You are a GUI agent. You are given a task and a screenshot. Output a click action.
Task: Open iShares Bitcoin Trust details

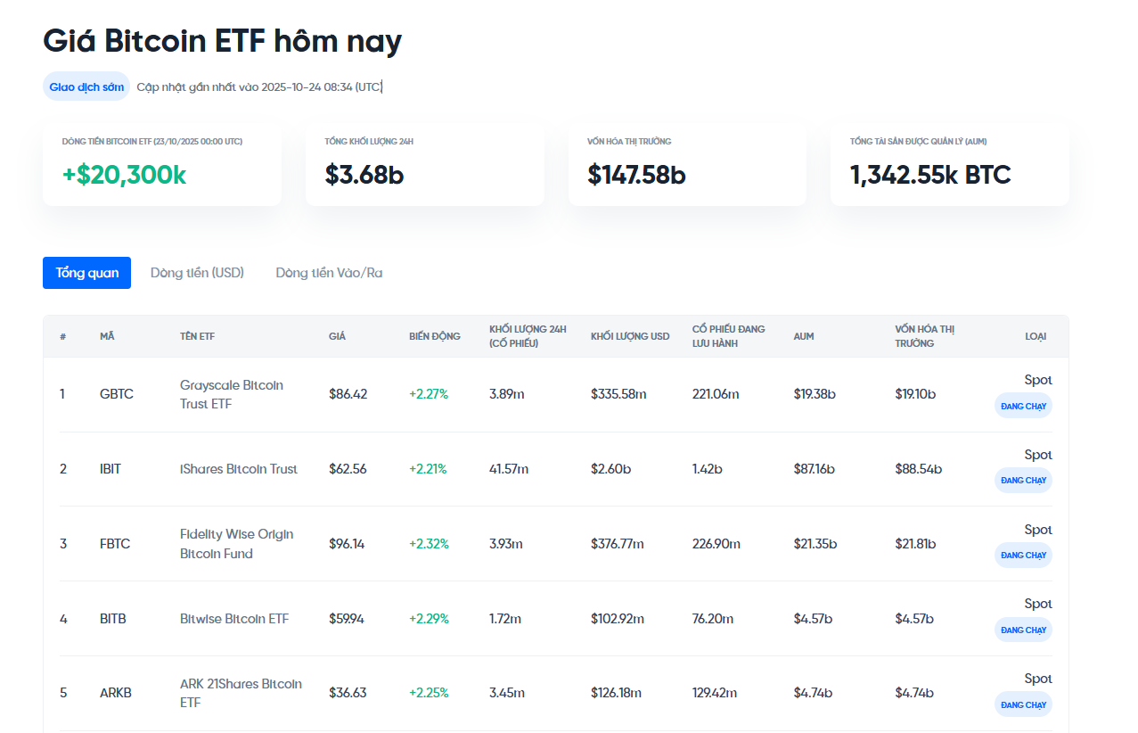(239, 468)
